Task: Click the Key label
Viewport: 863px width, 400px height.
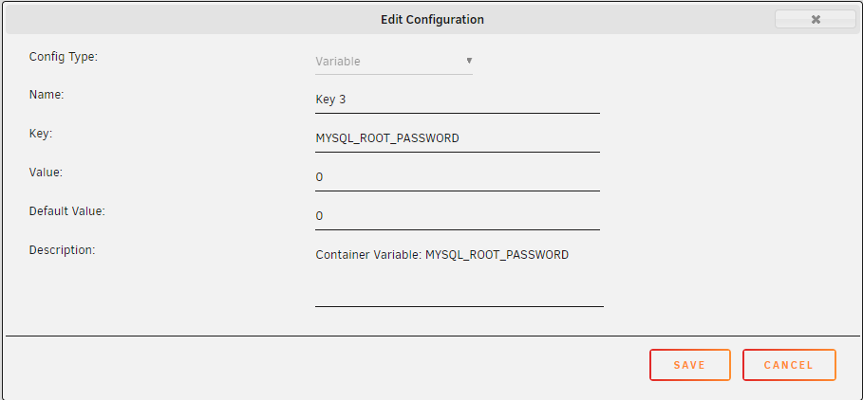Action: pos(41,134)
